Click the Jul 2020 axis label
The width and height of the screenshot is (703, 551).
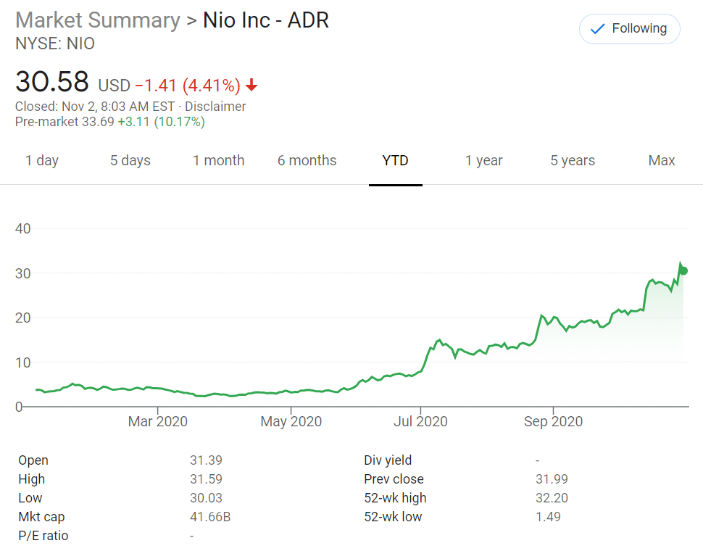coord(420,421)
